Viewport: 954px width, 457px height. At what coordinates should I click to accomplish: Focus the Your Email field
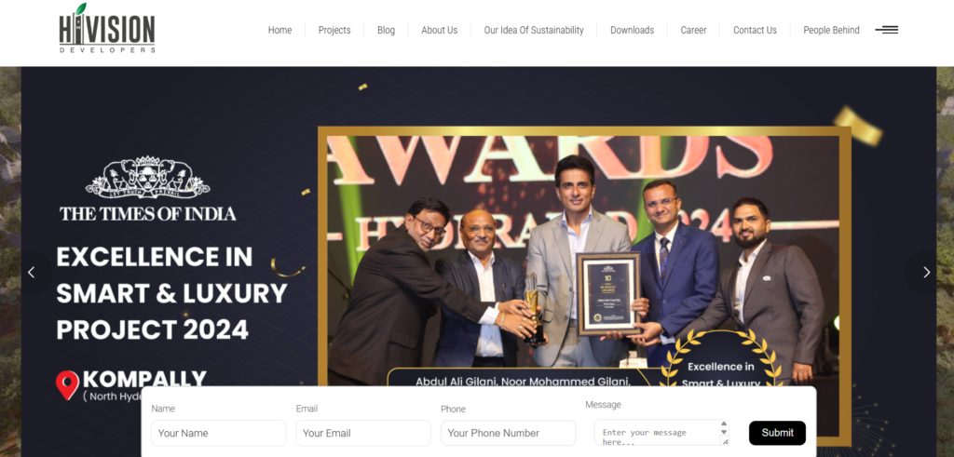pos(363,434)
